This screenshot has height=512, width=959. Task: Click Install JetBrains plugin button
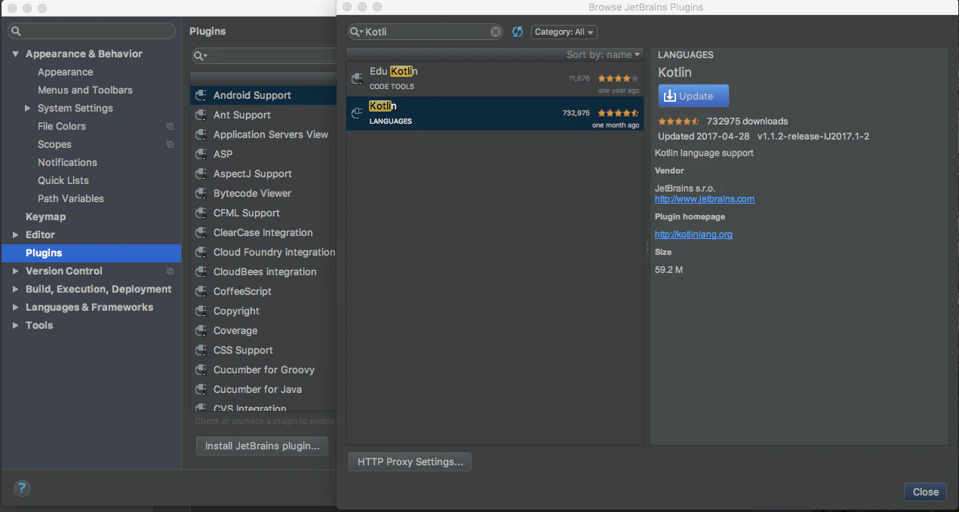coord(263,446)
